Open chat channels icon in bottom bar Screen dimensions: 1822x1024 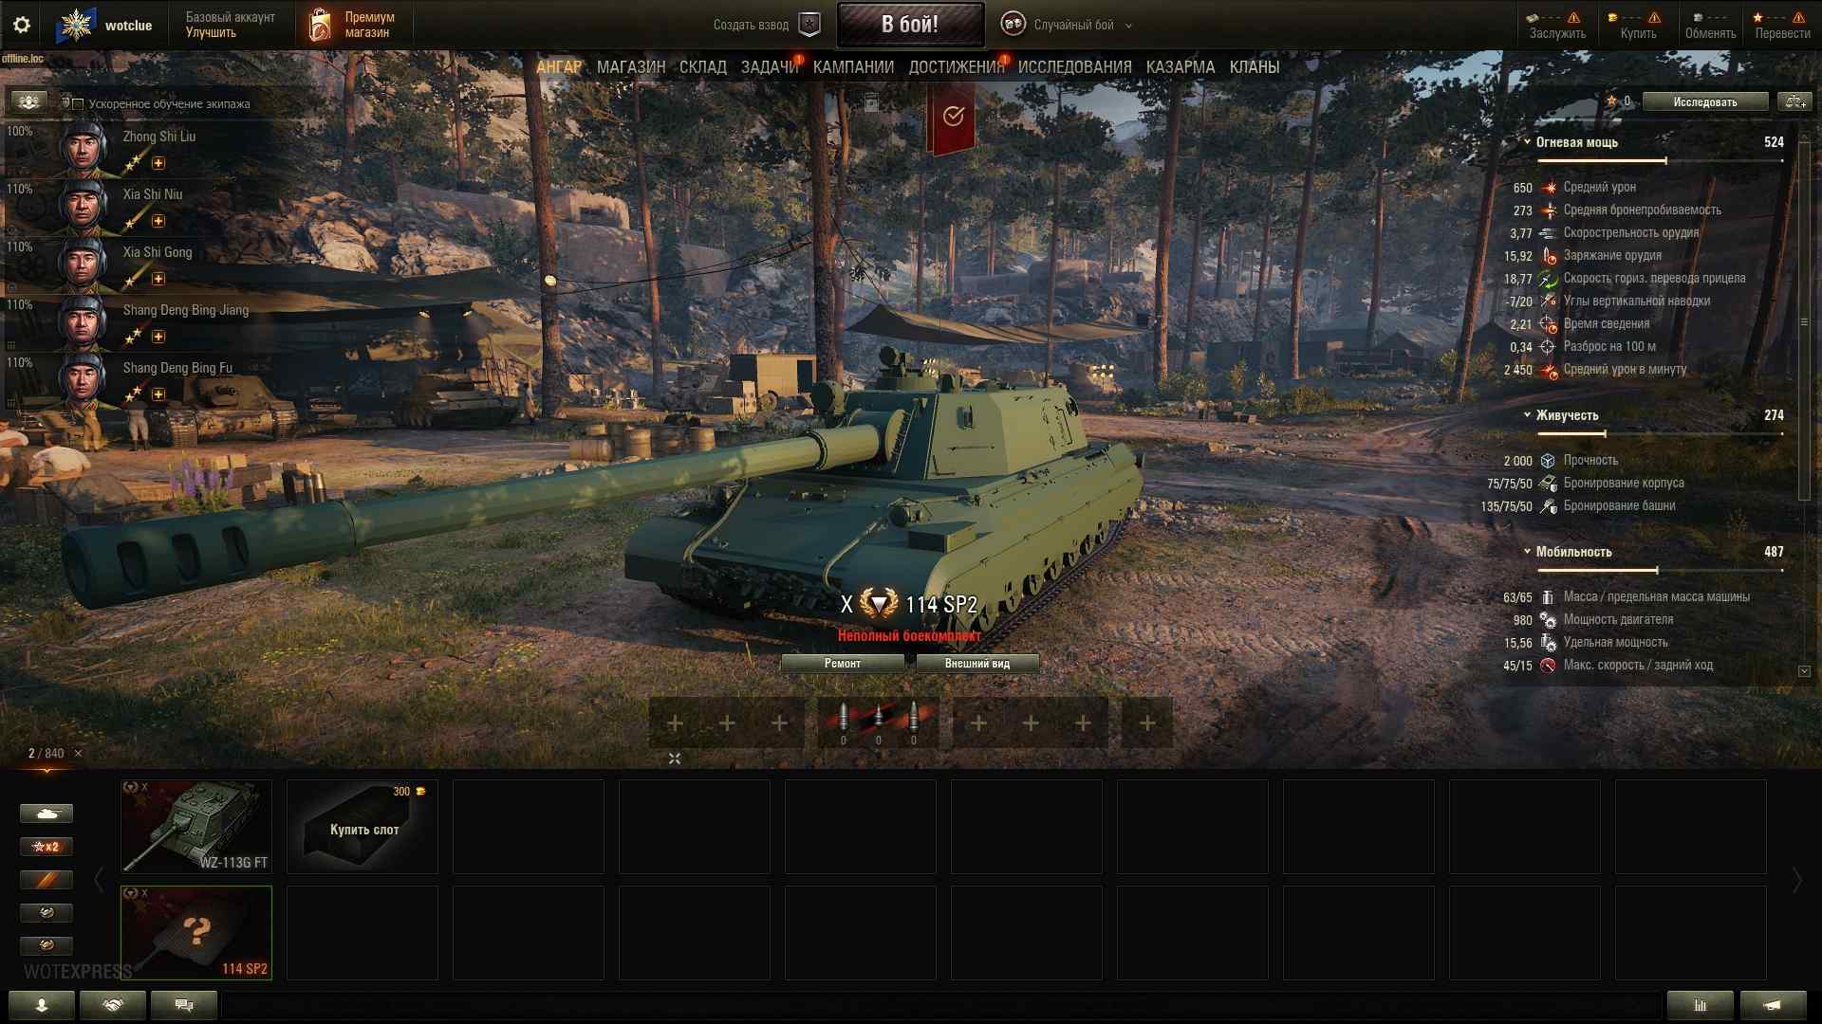[184, 1005]
